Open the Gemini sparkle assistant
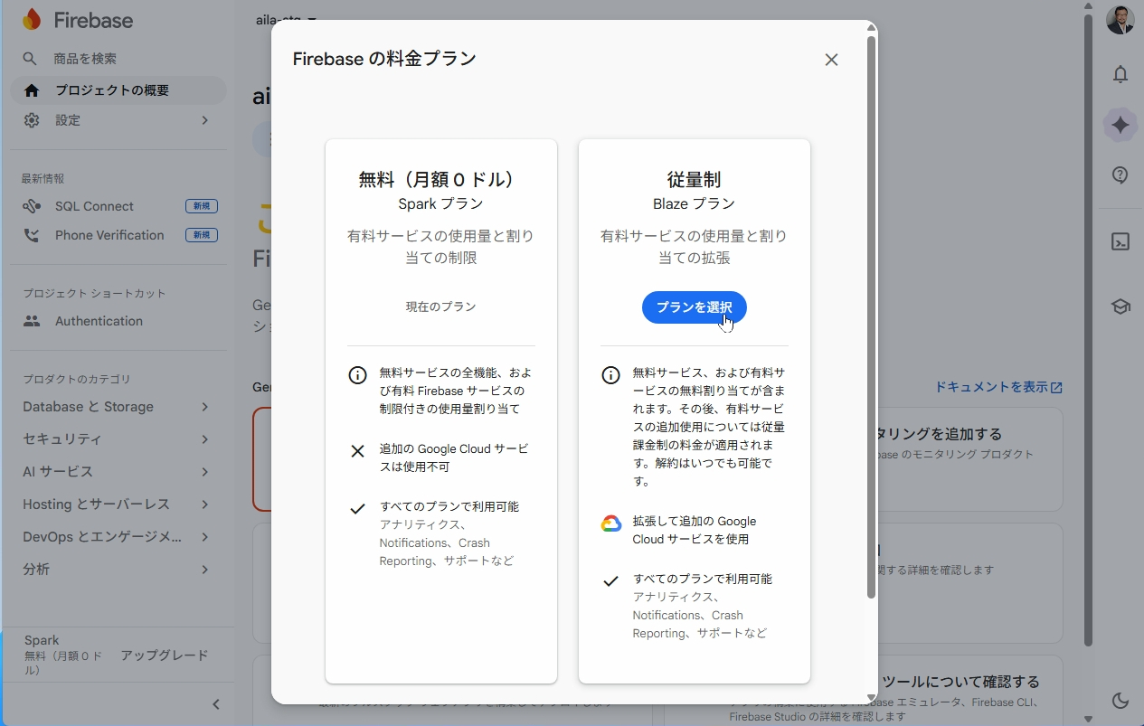 [x=1120, y=125]
